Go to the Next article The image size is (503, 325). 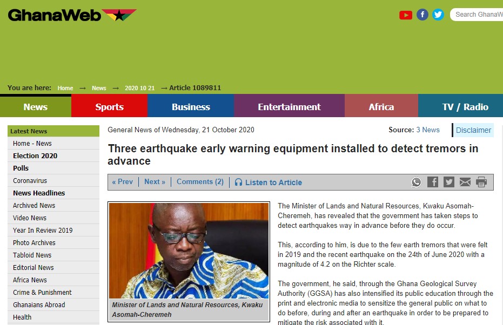click(155, 182)
